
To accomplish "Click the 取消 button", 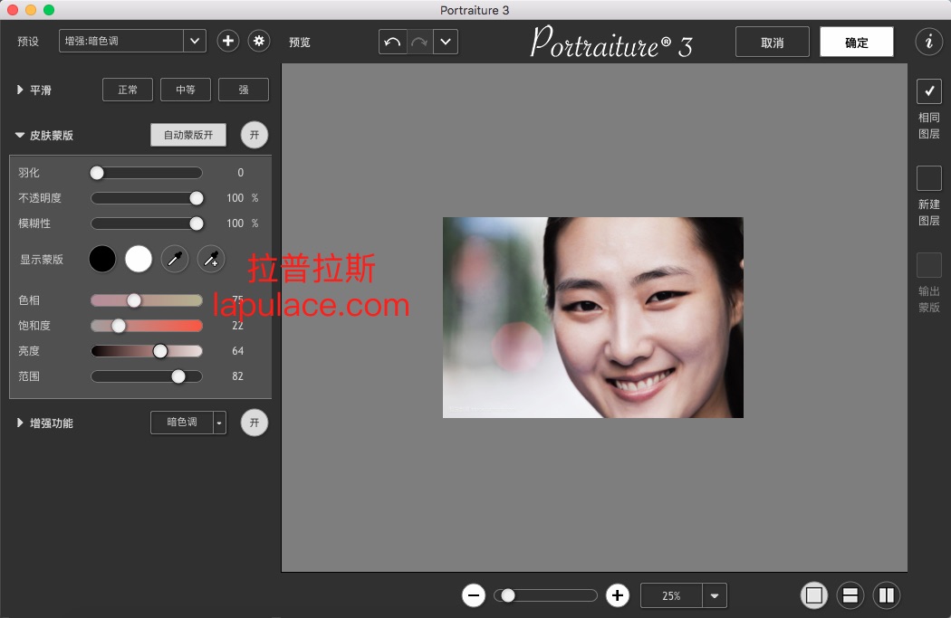I will point(772,43).
